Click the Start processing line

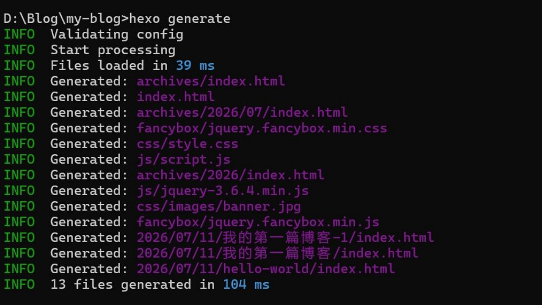(113, 50)
